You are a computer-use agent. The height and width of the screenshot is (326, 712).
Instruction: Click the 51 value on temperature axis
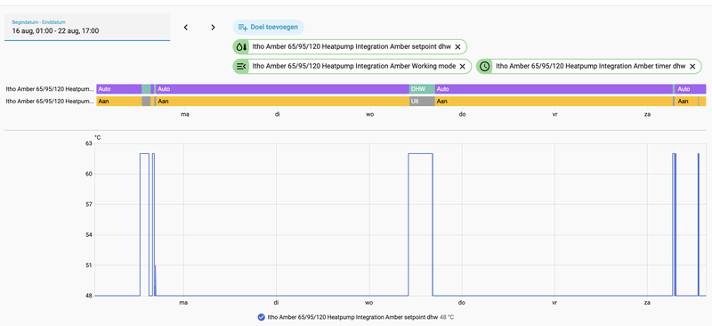pyautogui.click(x=88, y=265)
